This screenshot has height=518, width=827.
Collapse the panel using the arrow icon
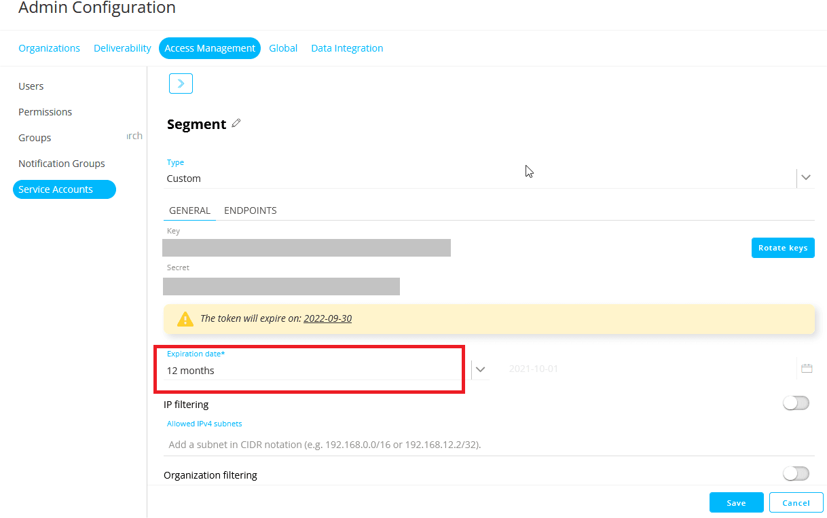[x=181, y=83]
